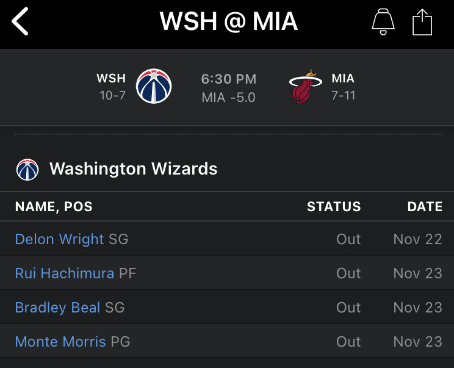The height and width of the screenshot is (368, 454).
Task: Tap the MIA -5.0 betting line
Action: (228, 98)
